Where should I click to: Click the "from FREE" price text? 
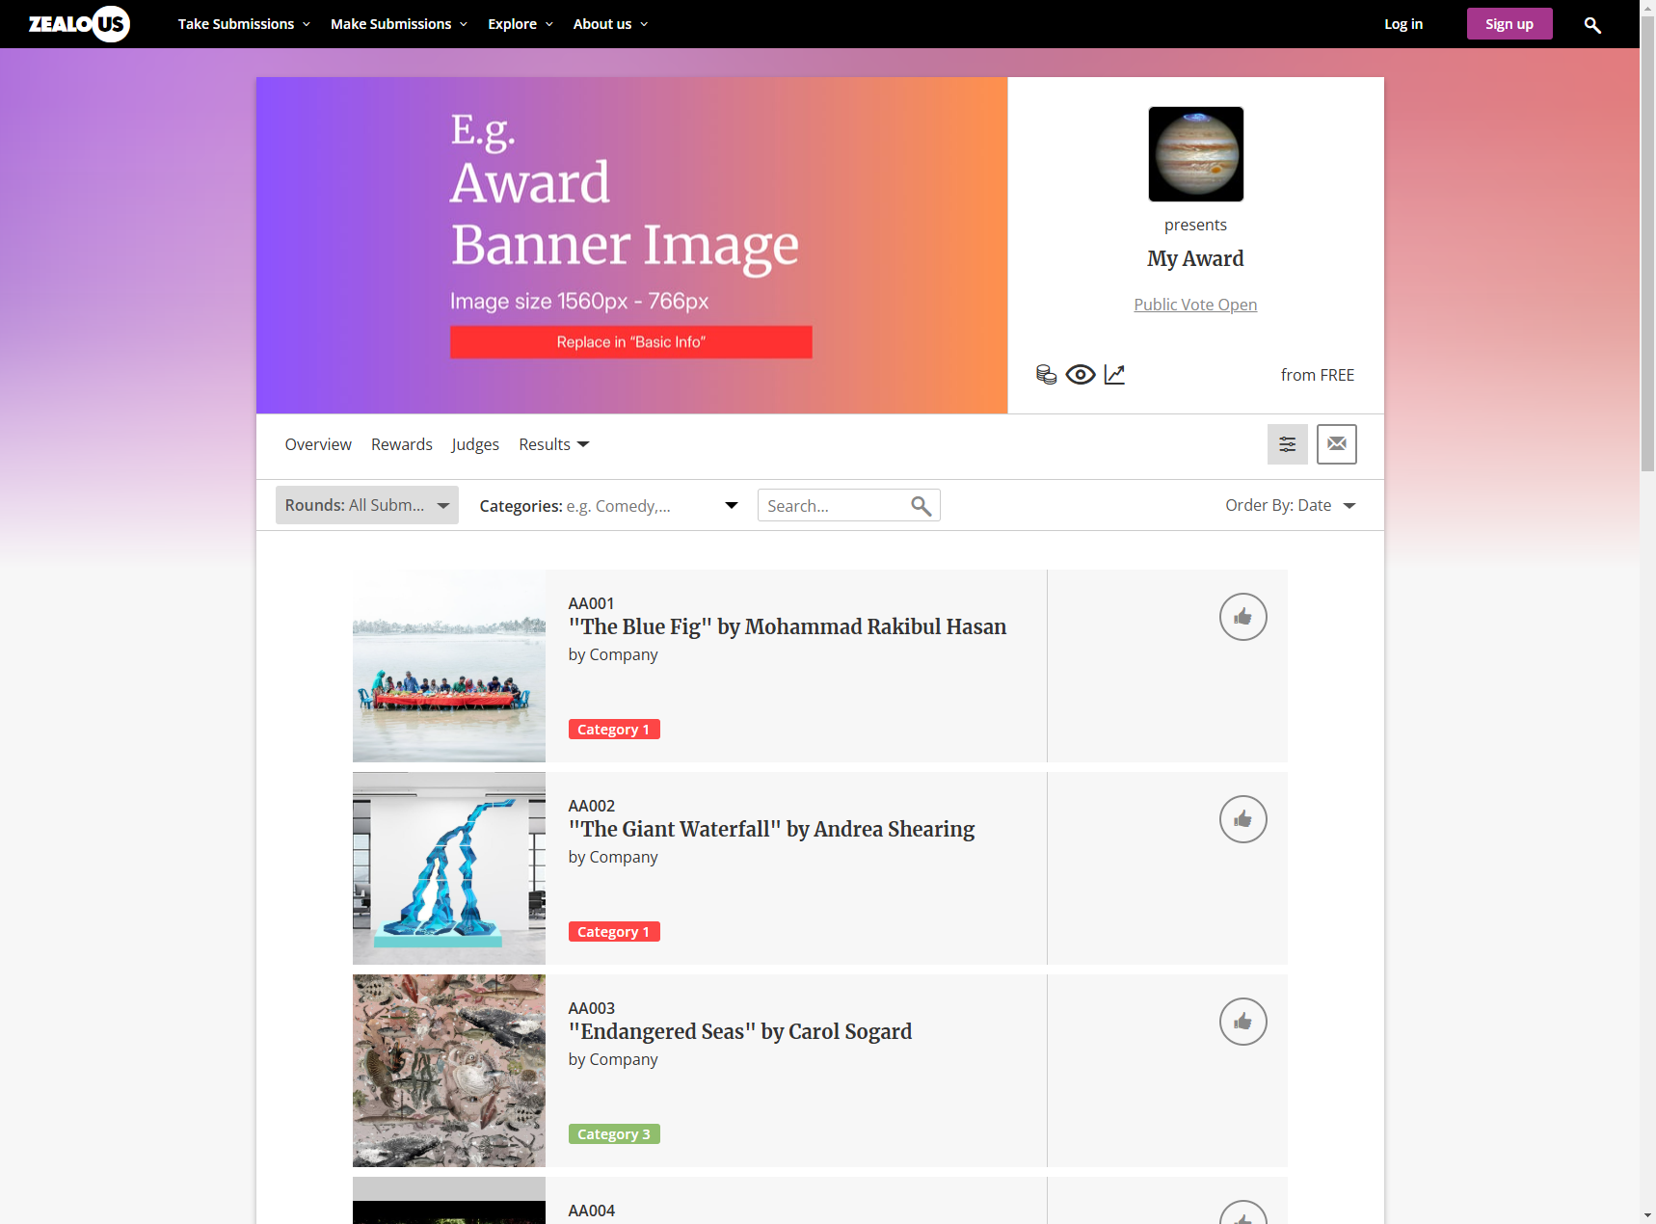pos(1318,375)
